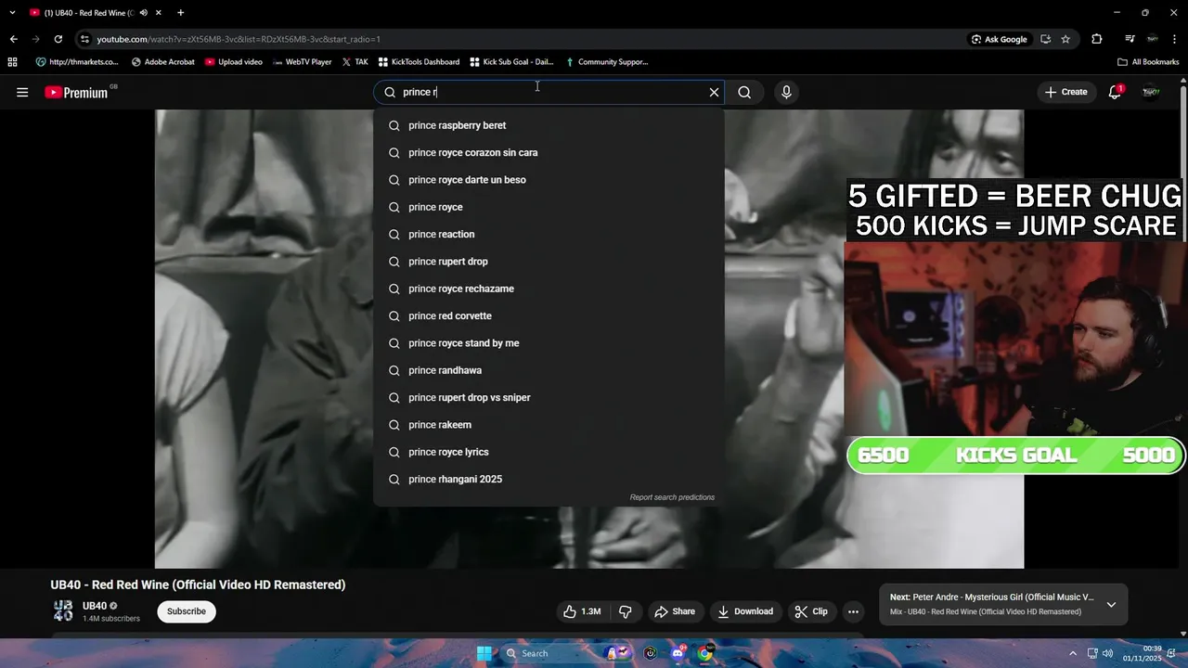Open Chrome three-dot menu
Viewport: 1188px width, 668px height.
point(1175,39)
